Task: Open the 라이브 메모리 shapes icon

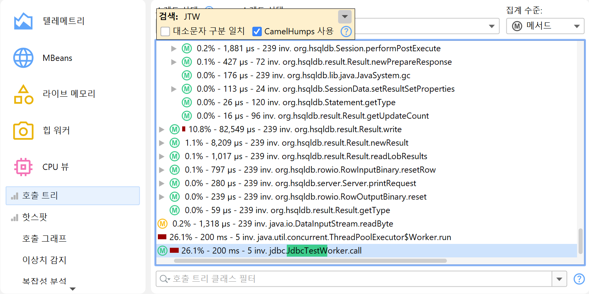Action: coord(23,94)
